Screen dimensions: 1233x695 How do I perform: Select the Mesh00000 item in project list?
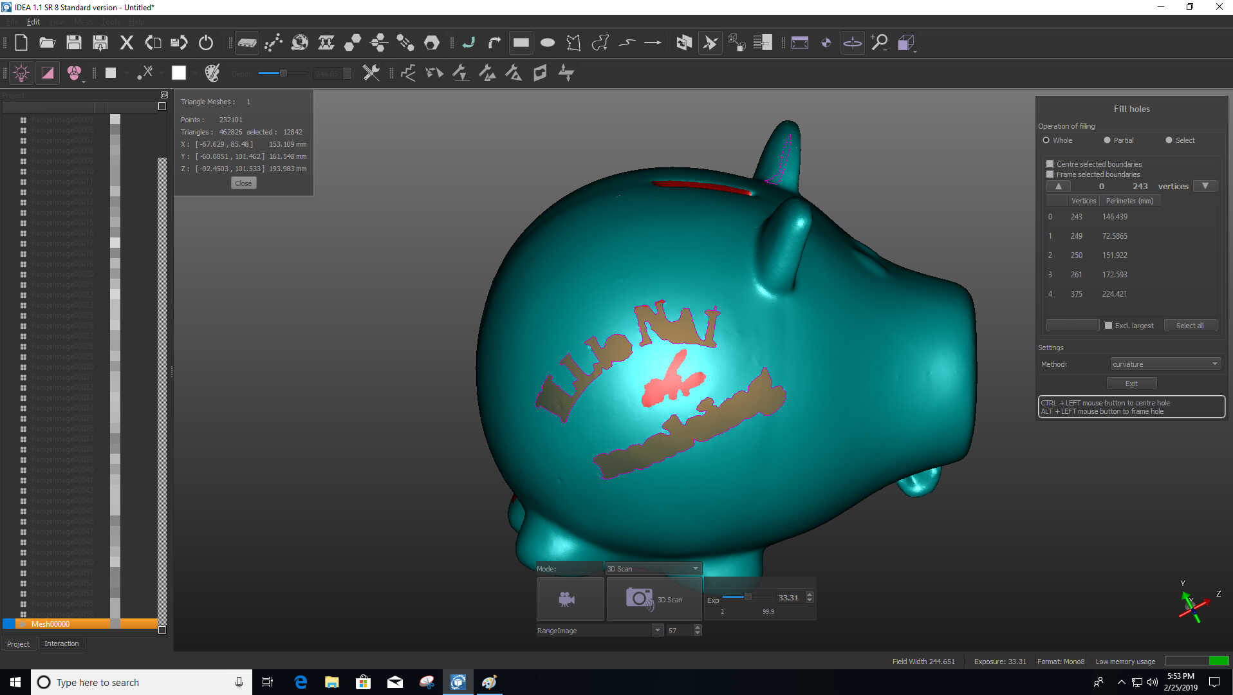(80, 624)
